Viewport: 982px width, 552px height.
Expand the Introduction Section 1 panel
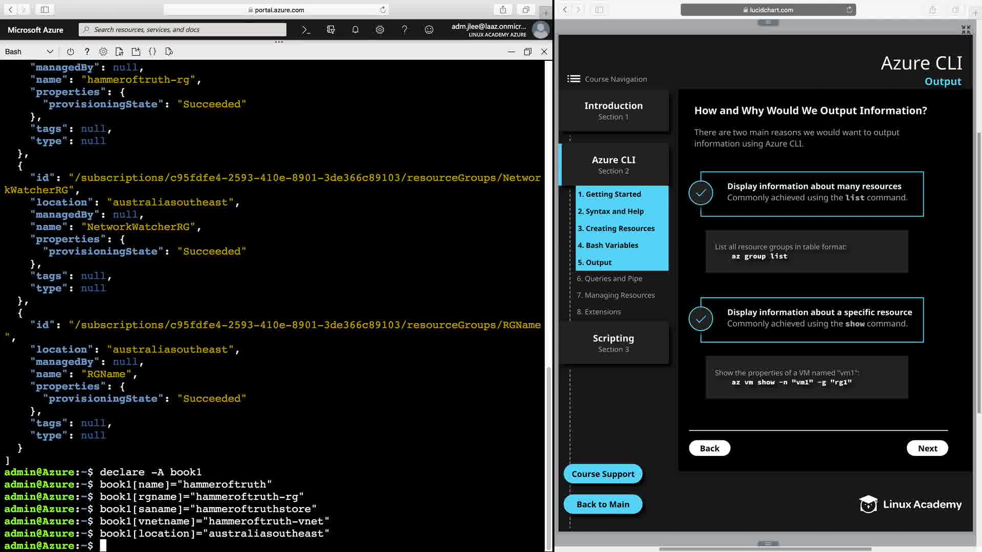click(x=613, y=110)
